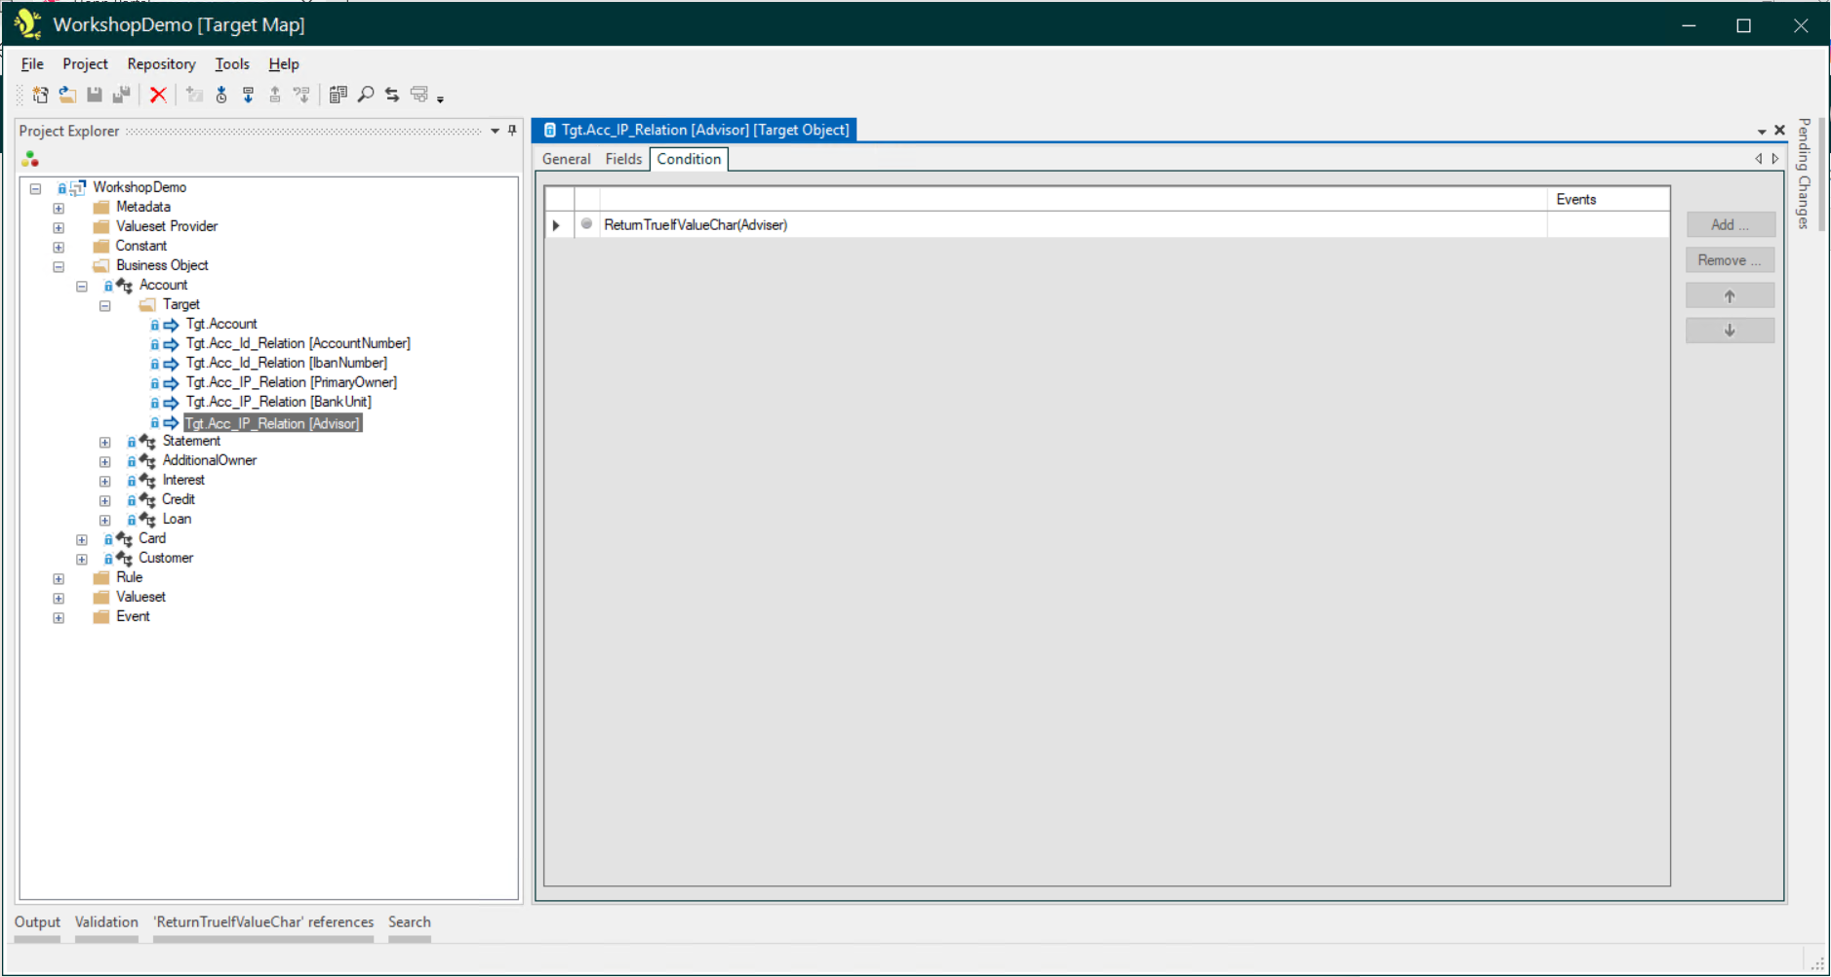This screenshot has width=1831, height=977.
Task: Click the green-red status indicator under Project Explorer
Action: tap(30, 158)
